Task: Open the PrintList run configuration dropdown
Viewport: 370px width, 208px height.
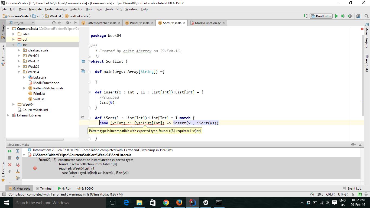Action: [x=322, y=16]
